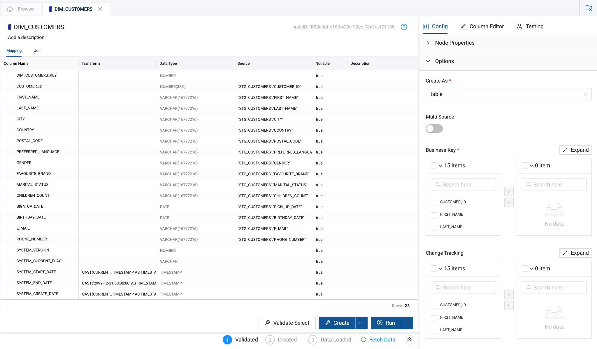Open the Create more options ellipsis

[x=361, y=323]
